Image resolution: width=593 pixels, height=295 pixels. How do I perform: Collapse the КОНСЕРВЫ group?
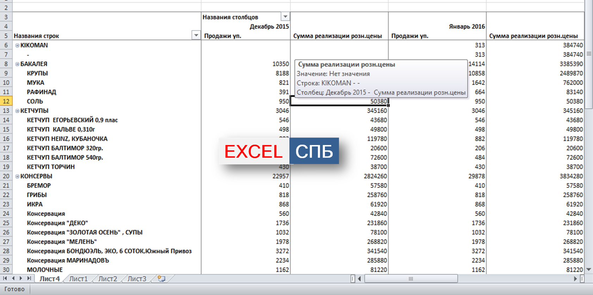pos(17,176)
